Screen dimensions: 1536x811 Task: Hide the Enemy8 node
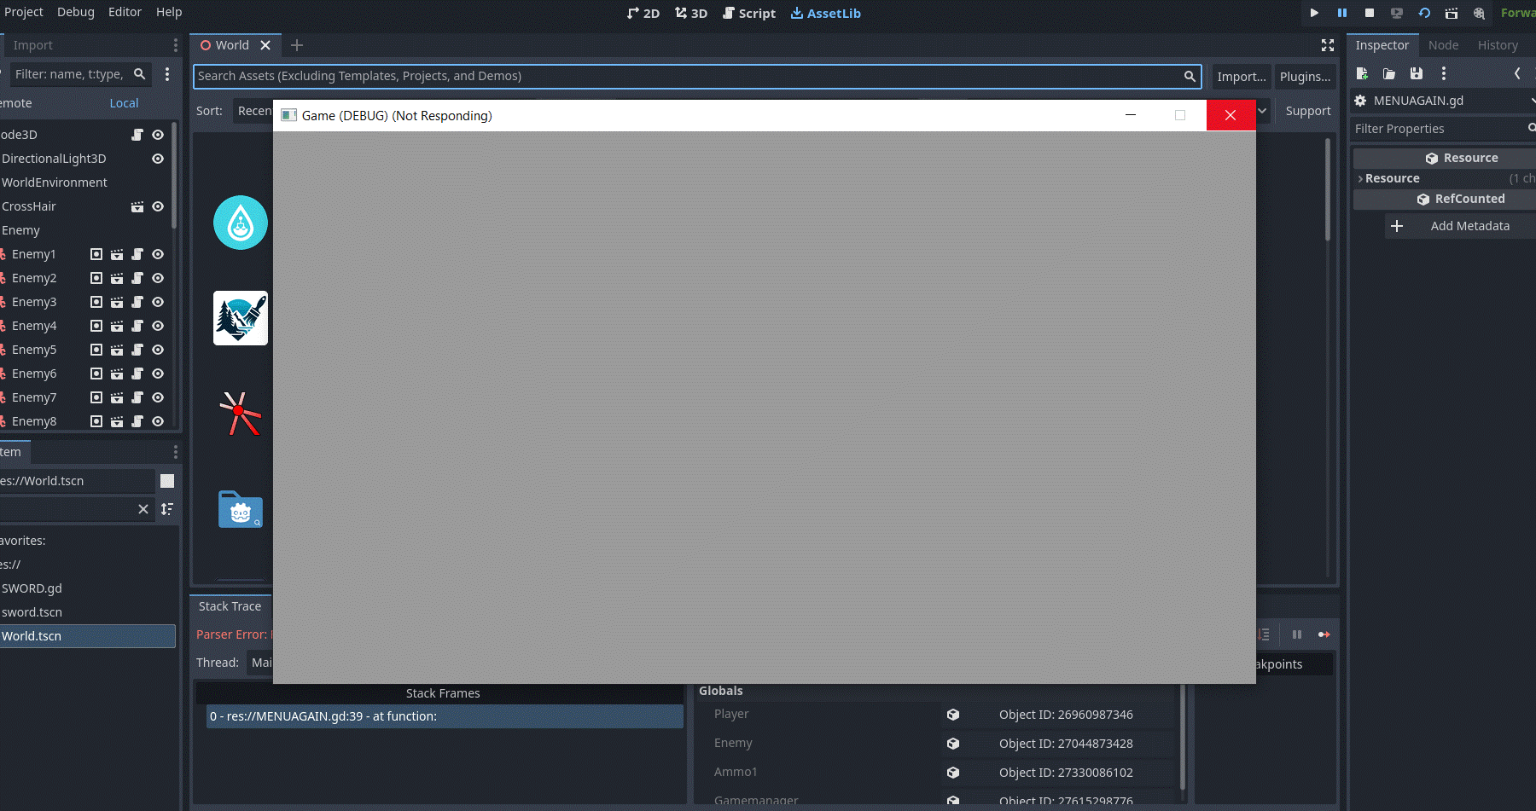(x=158, y=421)
